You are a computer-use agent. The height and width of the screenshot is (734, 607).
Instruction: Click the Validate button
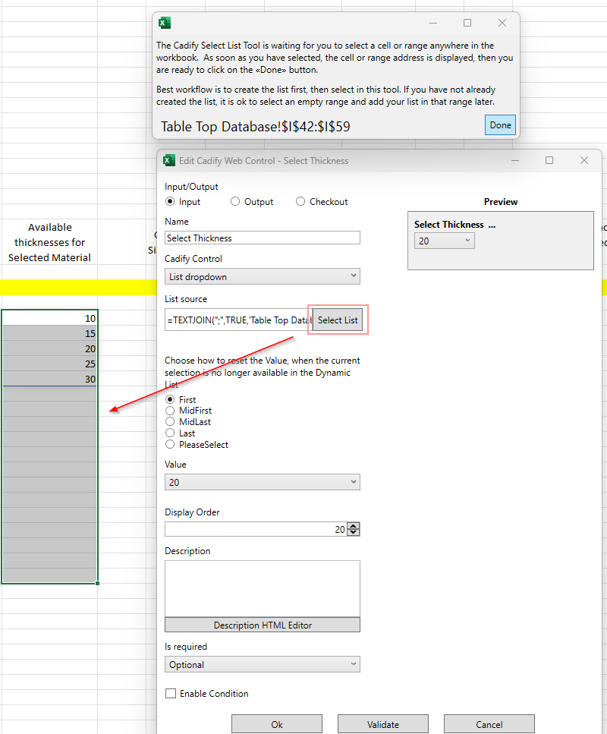pos(383,724)
